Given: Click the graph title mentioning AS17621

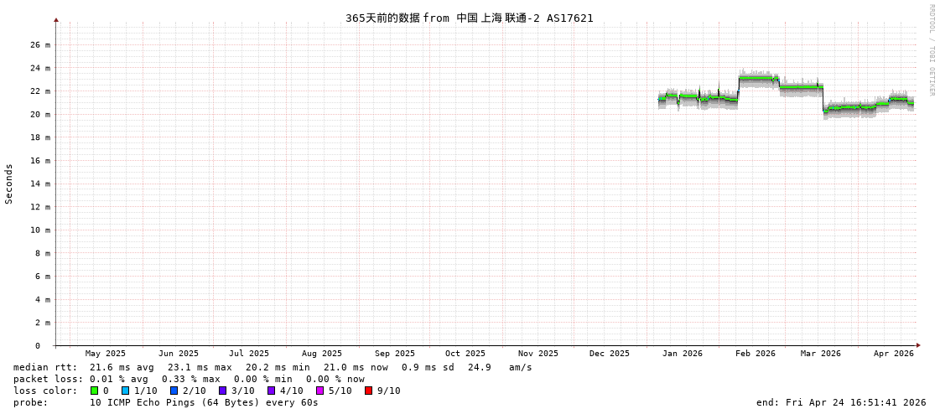Looking at the screenshot, I should [x=469, y=18].
